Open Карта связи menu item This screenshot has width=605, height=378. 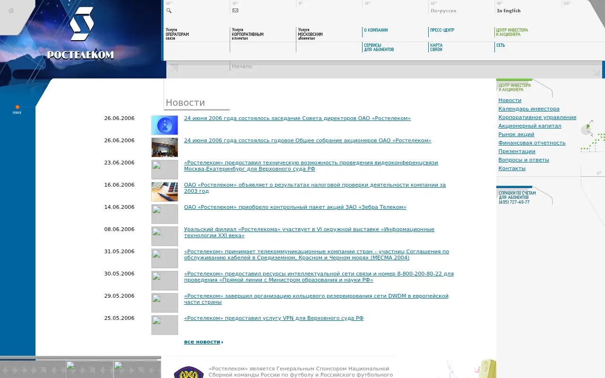436,47
